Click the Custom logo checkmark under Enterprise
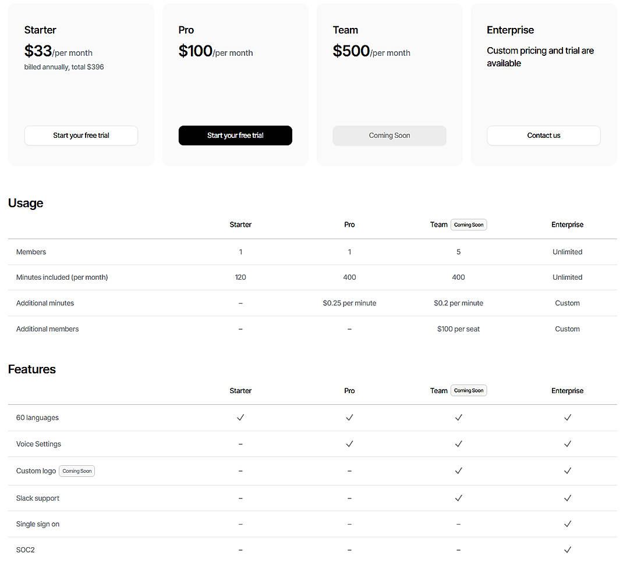623x567 pixels. pos(567,470)
